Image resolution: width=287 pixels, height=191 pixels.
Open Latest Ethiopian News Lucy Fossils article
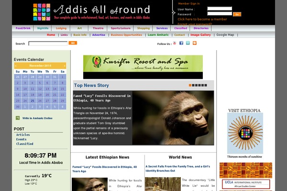point(104,169)
